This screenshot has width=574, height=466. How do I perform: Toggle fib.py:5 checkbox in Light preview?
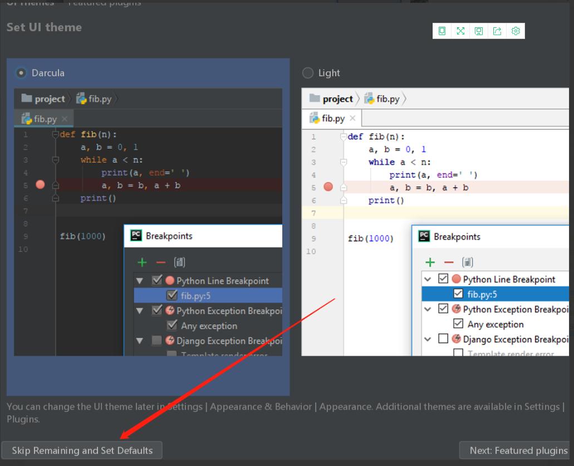click(x=458, y=294)
